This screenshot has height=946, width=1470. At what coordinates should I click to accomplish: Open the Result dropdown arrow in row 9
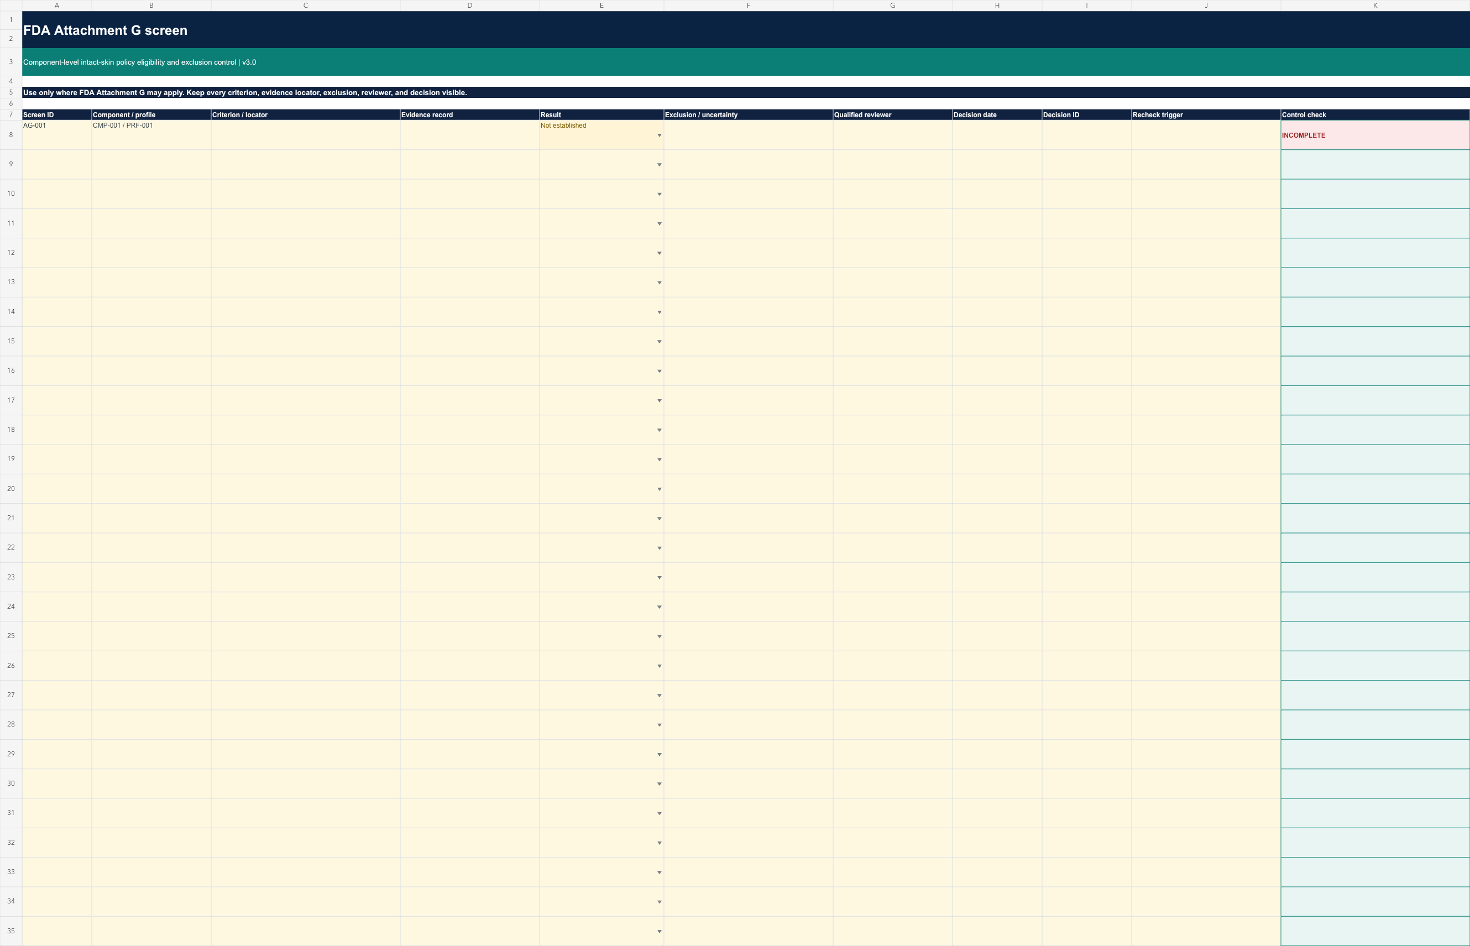coord(659,165)
